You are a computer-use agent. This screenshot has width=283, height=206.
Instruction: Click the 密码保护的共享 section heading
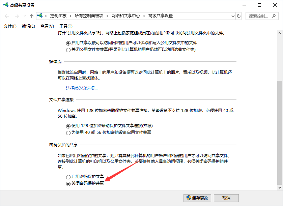[63, 145]
